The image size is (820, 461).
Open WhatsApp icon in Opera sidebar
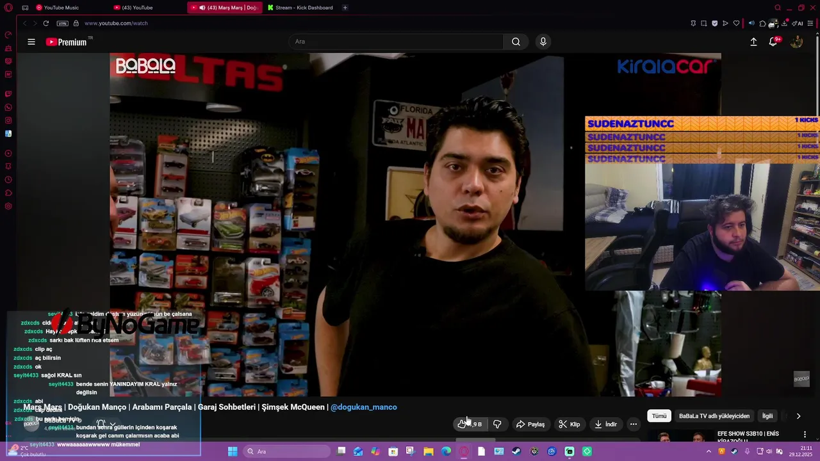click(x=8, y=108)
